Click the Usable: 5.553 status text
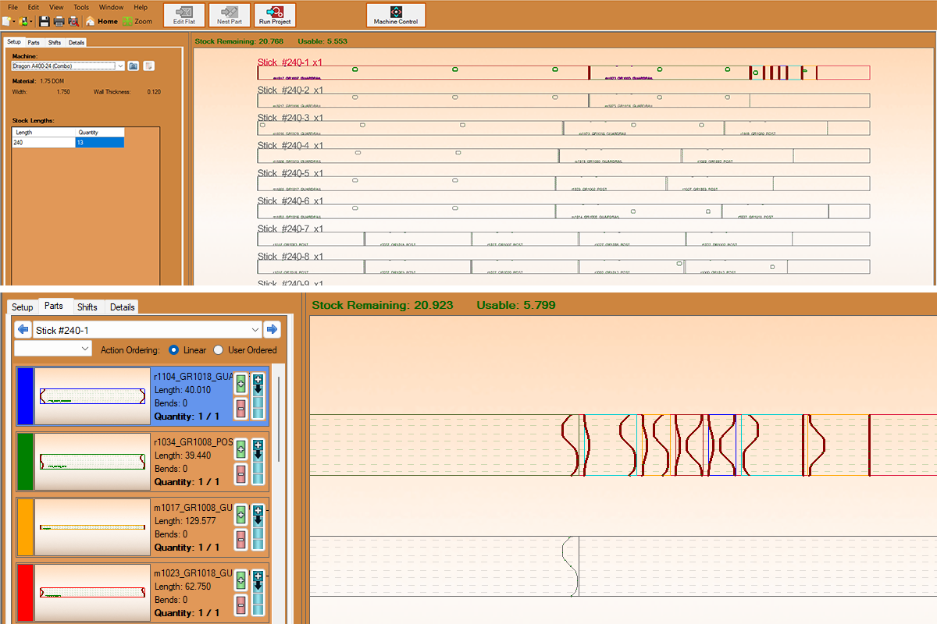Screen dimensions: 937x624 click(322, 40)
